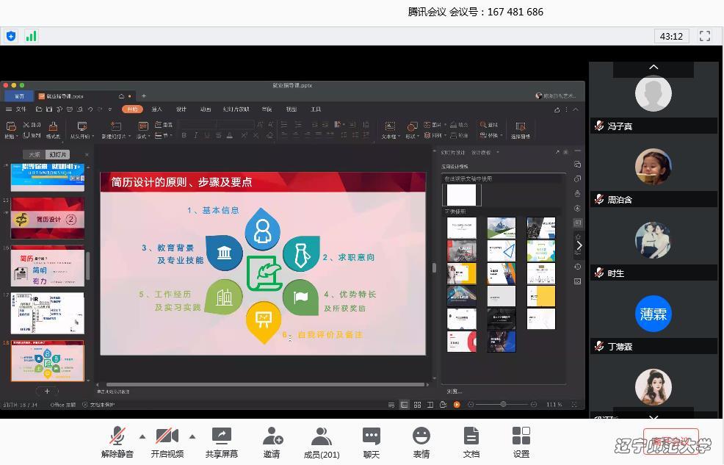Switch slide panel to 大纲 outline tab
The image size is (724, 465).
(x=35, y=155)
